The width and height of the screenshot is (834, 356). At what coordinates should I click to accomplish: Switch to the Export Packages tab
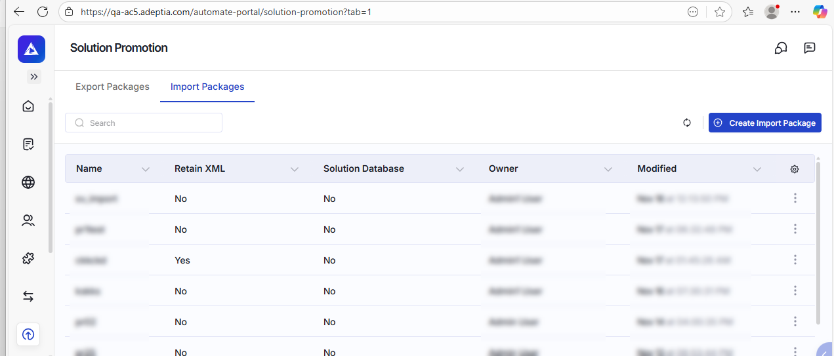point(112,87)
